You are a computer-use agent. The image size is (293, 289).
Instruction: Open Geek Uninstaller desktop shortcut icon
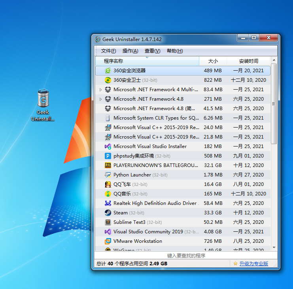[x=43, y=105]
